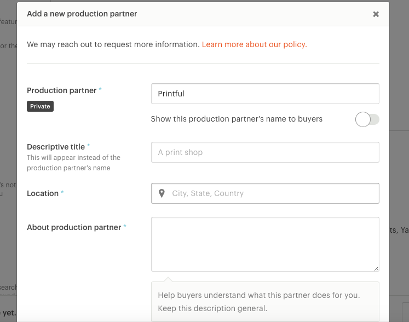Click the Descriptive title label
The height and width of the screenshot is (322, 409).
click(56, 147)
